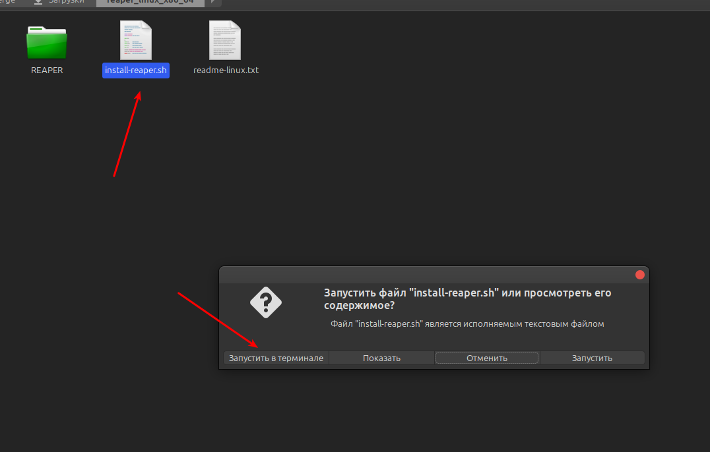The width and height of the screenshot is (710, 452).
Task: Close the dialog with red button
Action: tap(640, 275)
